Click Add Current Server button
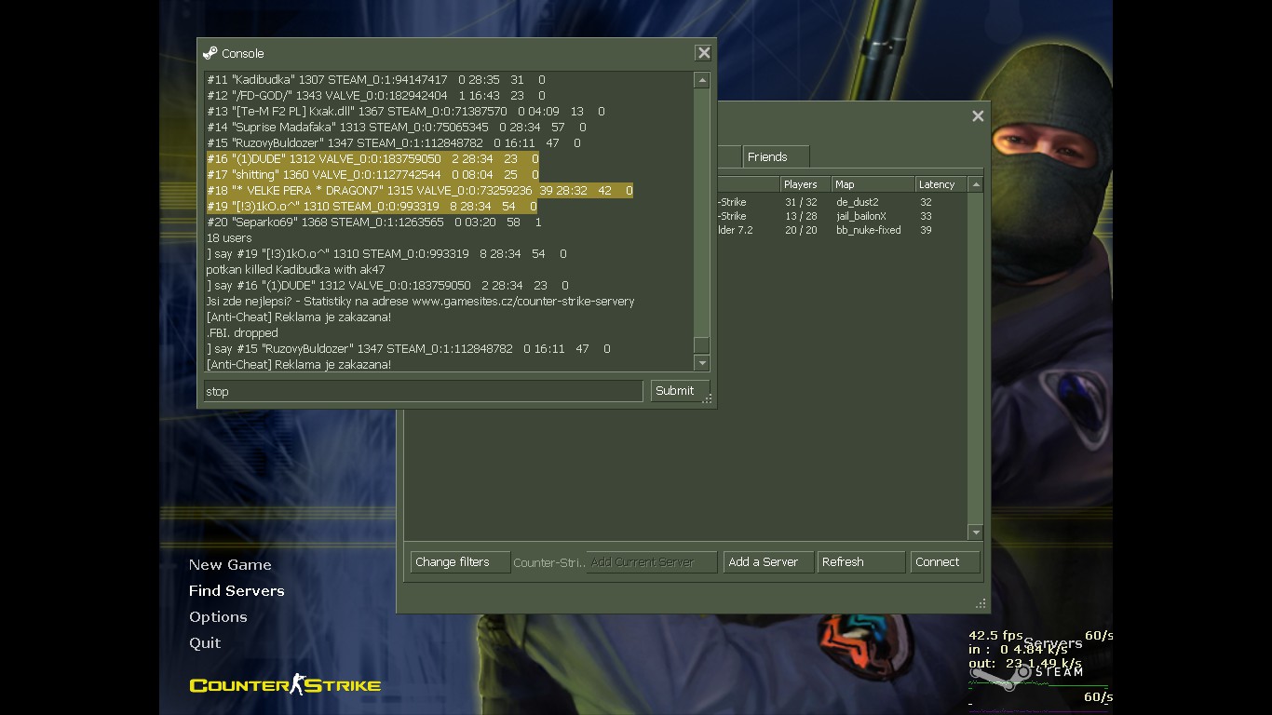 tap(652, 562)
